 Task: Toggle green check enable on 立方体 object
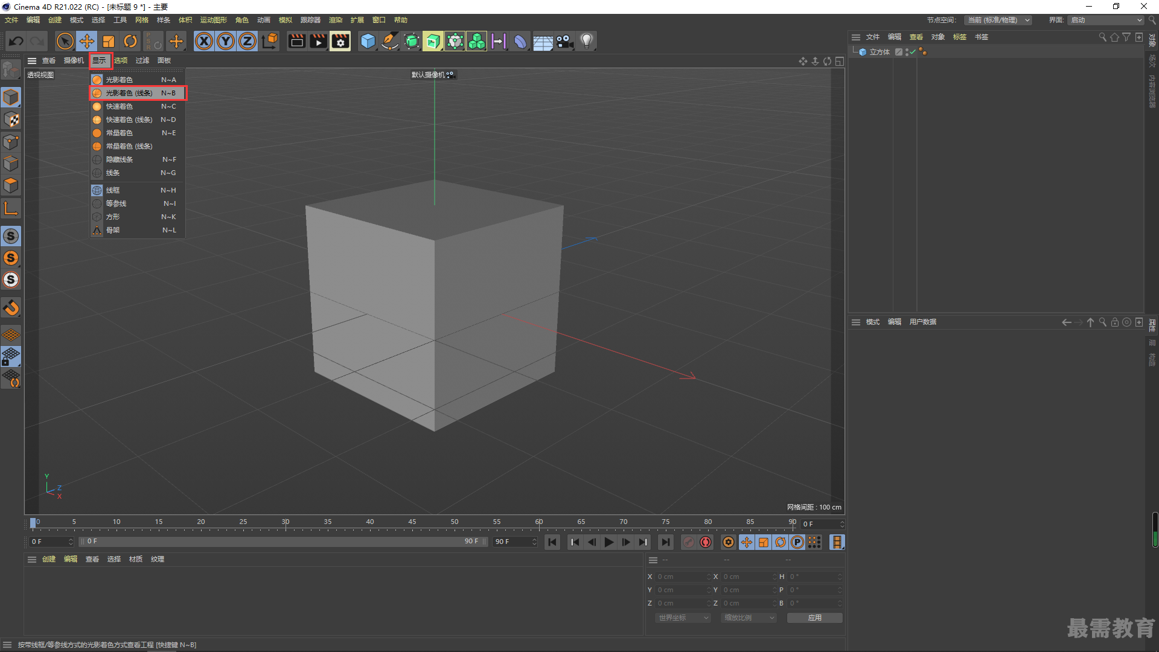click(x=913, y=51)
